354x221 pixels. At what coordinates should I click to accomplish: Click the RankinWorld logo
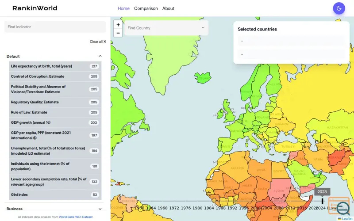click(35, 8)
